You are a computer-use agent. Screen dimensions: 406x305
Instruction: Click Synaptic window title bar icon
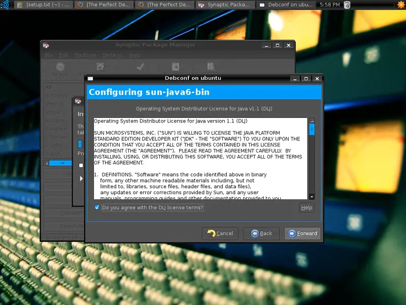click(x=46, y=45)
